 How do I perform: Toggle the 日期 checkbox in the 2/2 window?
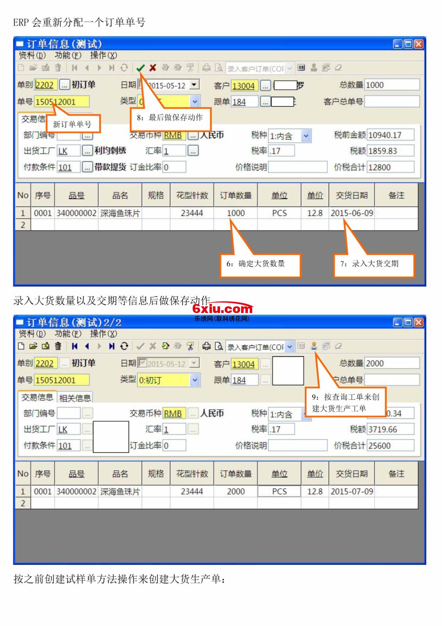[x=142, y=363]
